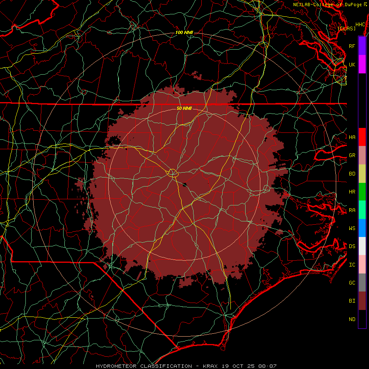
Task: Click the BD yellow legend swatch
Action: tap(362, 173)
